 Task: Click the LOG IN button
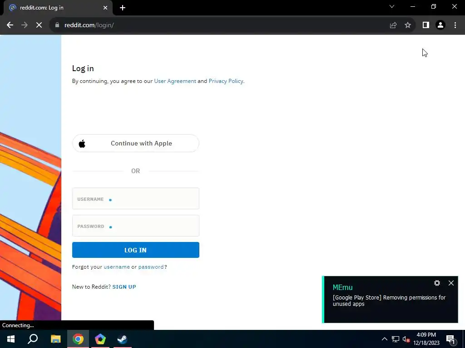[135, 250]
